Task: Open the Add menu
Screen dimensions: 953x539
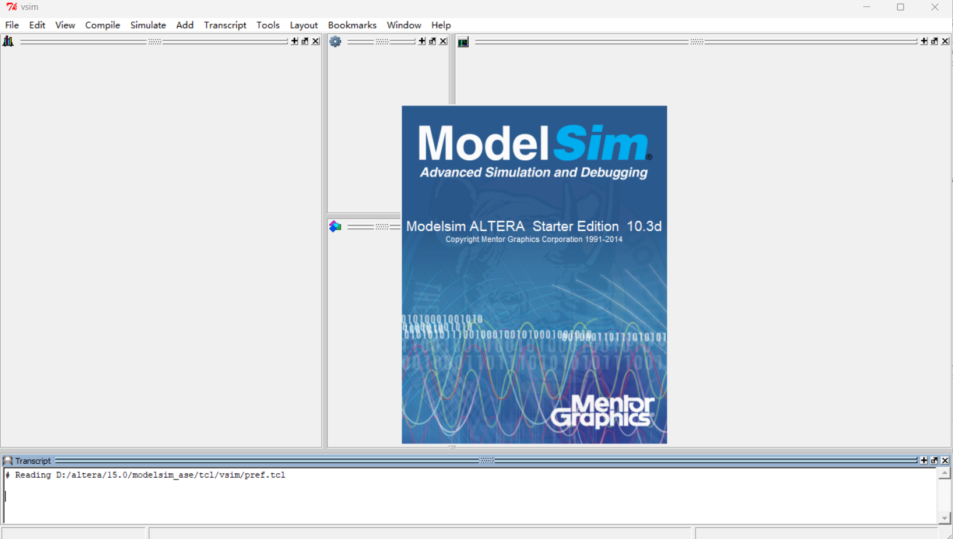Action: click(185, 25)
